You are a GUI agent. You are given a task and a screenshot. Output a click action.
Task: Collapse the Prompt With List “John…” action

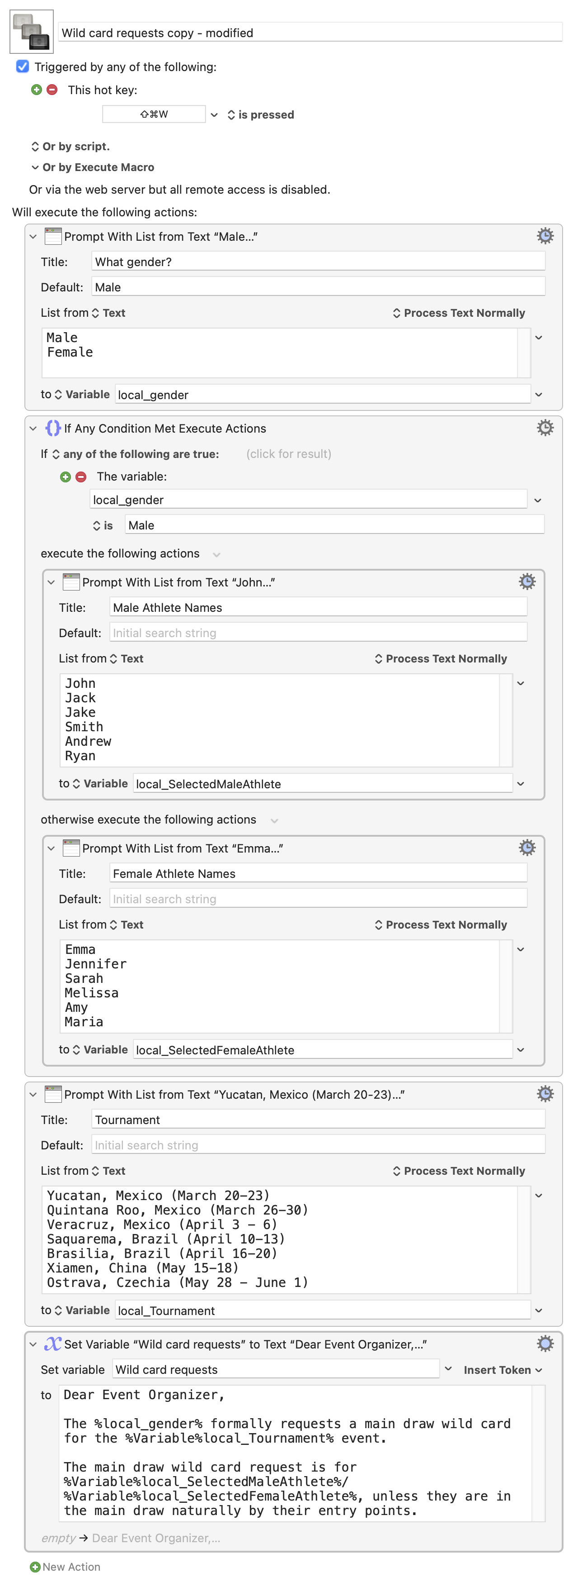[x=51, y=582]
